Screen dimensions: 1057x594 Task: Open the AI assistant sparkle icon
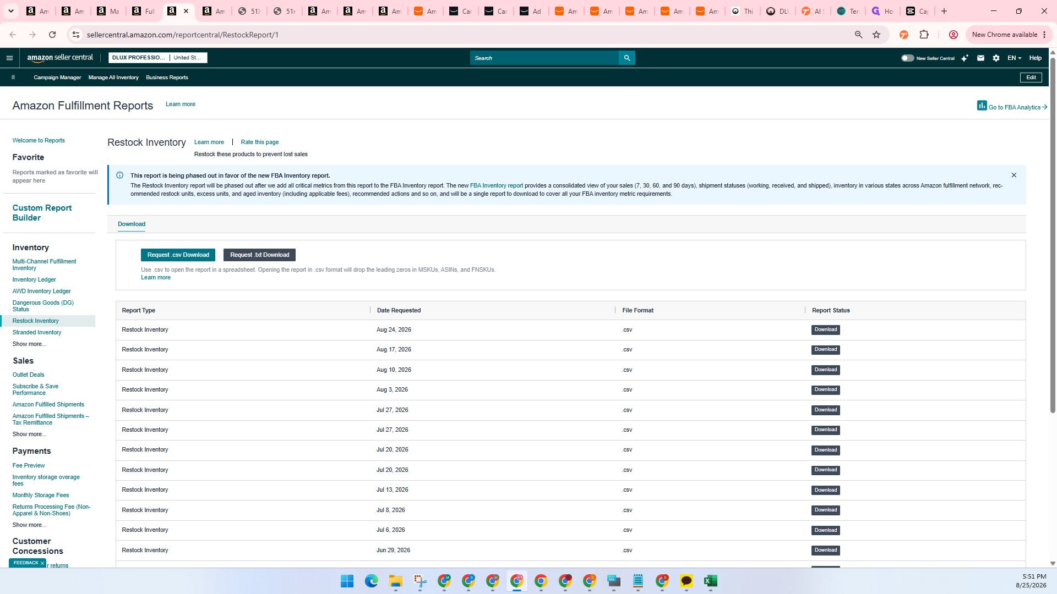965,58
